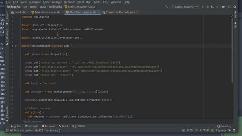Open the File menu

[8, 2]
